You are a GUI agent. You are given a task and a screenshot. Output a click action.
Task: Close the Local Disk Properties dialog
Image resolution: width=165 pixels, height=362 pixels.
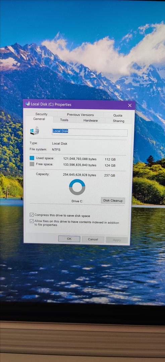[130, 106]
